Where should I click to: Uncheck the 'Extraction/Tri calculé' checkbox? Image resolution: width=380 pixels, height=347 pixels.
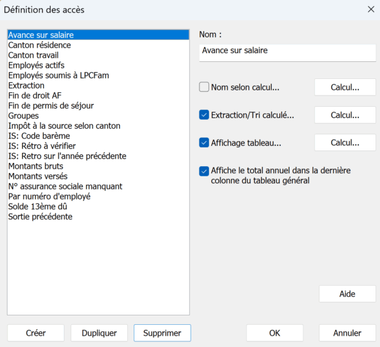point(204,115)
